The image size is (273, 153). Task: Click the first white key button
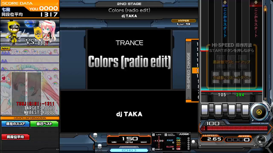204,110
